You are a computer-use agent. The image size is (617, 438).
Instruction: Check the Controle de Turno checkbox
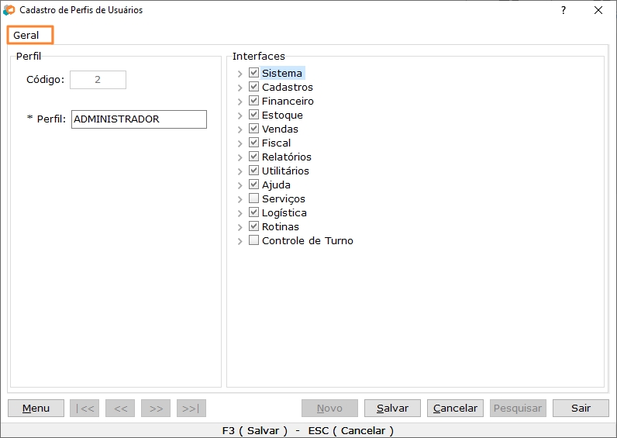point(253,240)
